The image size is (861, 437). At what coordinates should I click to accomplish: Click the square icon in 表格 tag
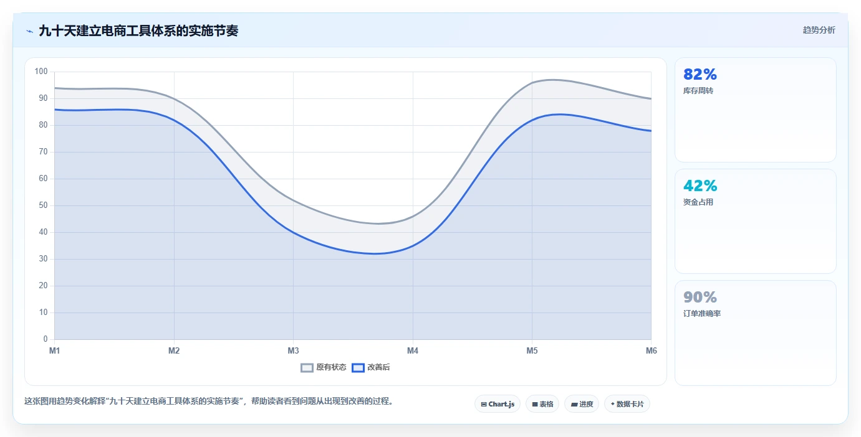click(x=535, y=405)
